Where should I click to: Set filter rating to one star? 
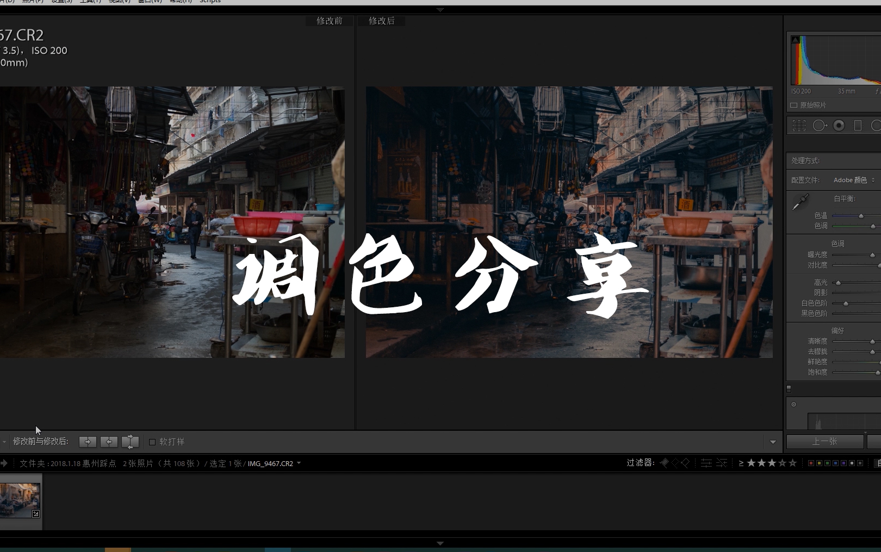click(x=752, y=463)
